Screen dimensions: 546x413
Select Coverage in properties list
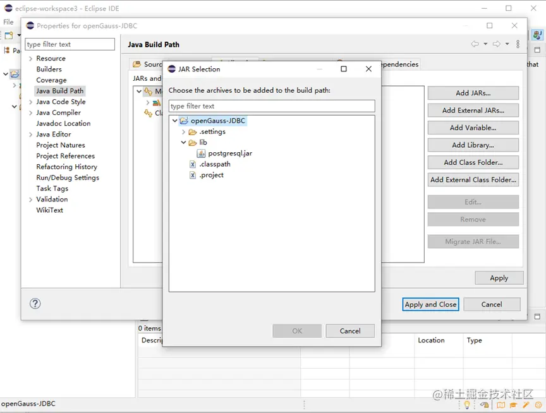(x=51, y=80)
